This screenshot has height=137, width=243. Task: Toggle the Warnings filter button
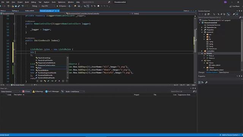coord(38,91)
